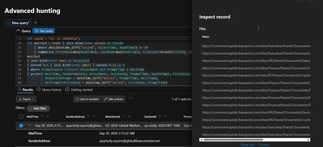Collapse the expanded Sep 20 result row chevron
Viewport: 323px width, 147px height.
(x=30, y=125)
